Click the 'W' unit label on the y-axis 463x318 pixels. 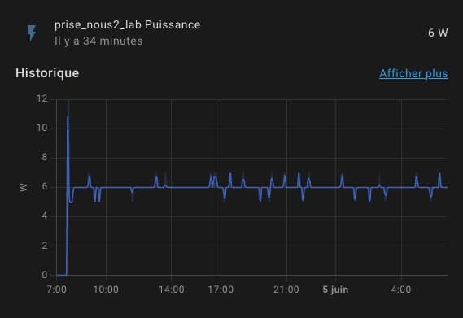click(24, 188)
